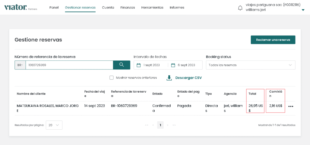Click the Descargar CSV link
Viewport: 310px width, 145px height.
tap(188, 78)
